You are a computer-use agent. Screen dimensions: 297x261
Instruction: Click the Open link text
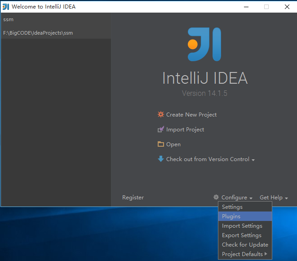click(x=173, y=144)
